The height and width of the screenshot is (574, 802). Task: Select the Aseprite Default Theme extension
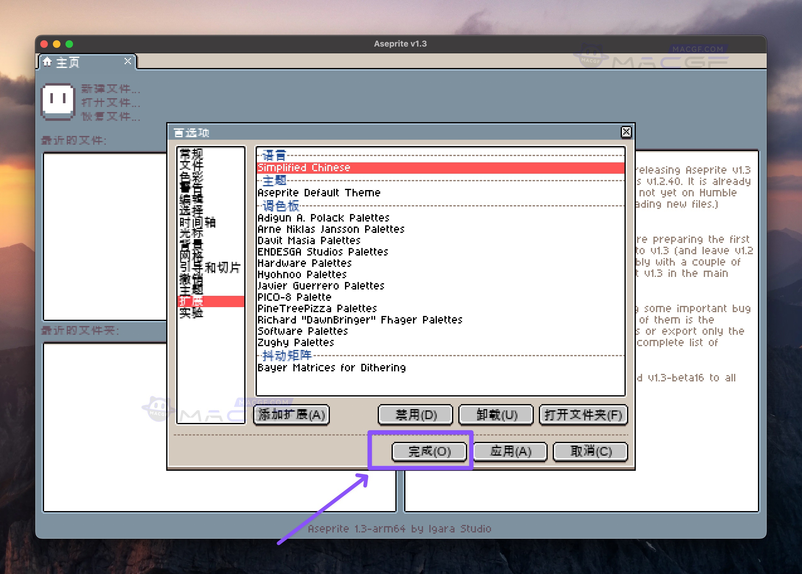(318, 192)
